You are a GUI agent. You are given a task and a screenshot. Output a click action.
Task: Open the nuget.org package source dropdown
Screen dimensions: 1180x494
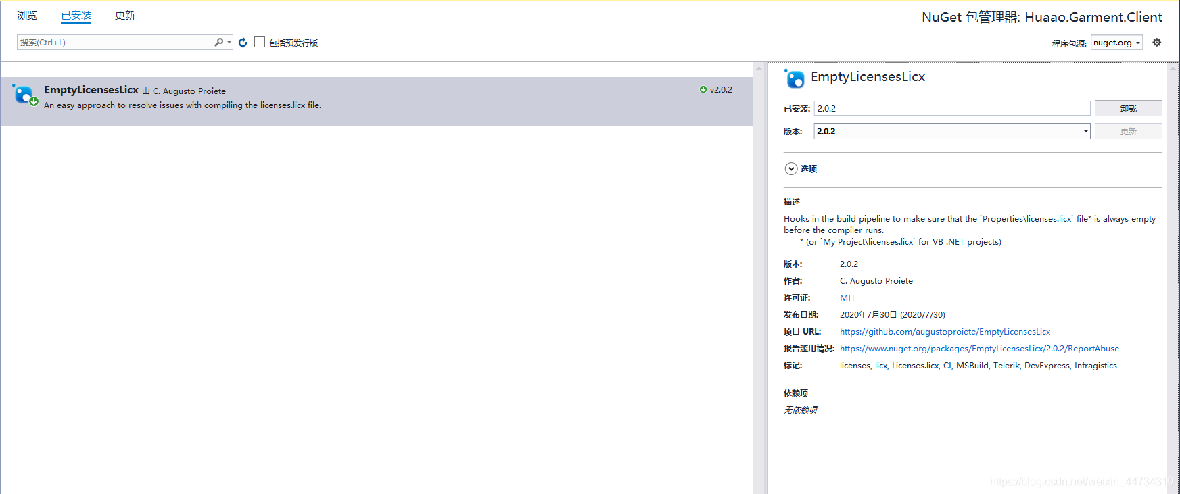click(x=1116, y=43)
